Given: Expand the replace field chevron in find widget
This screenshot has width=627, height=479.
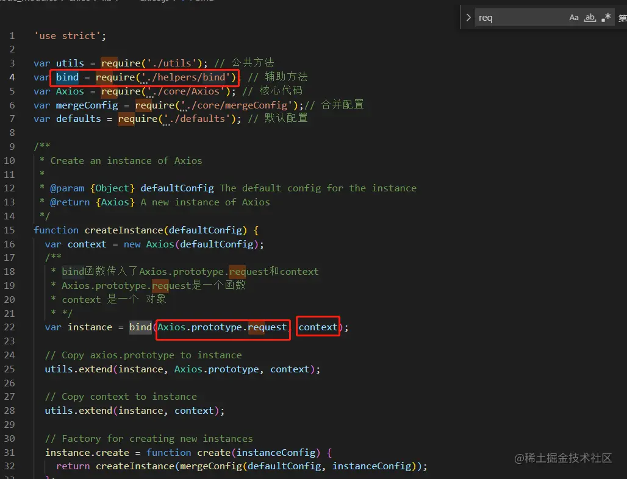Looking at the screenshot, I should pyautogui.click(x=468, y=18).
